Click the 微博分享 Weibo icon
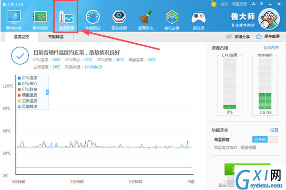This screenshot has width=286, height=190. coord(229,37)
